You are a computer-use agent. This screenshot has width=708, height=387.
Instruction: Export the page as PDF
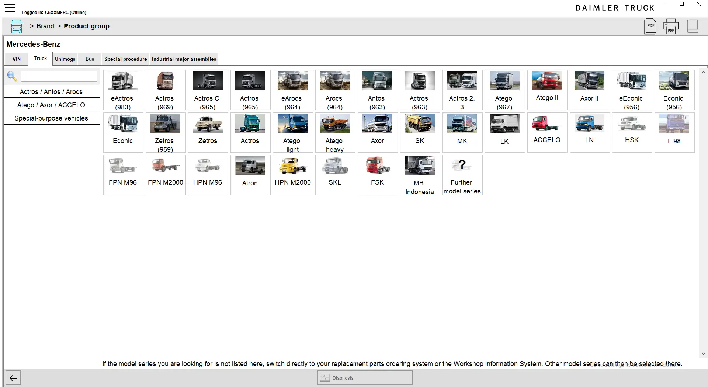(650, 26)
